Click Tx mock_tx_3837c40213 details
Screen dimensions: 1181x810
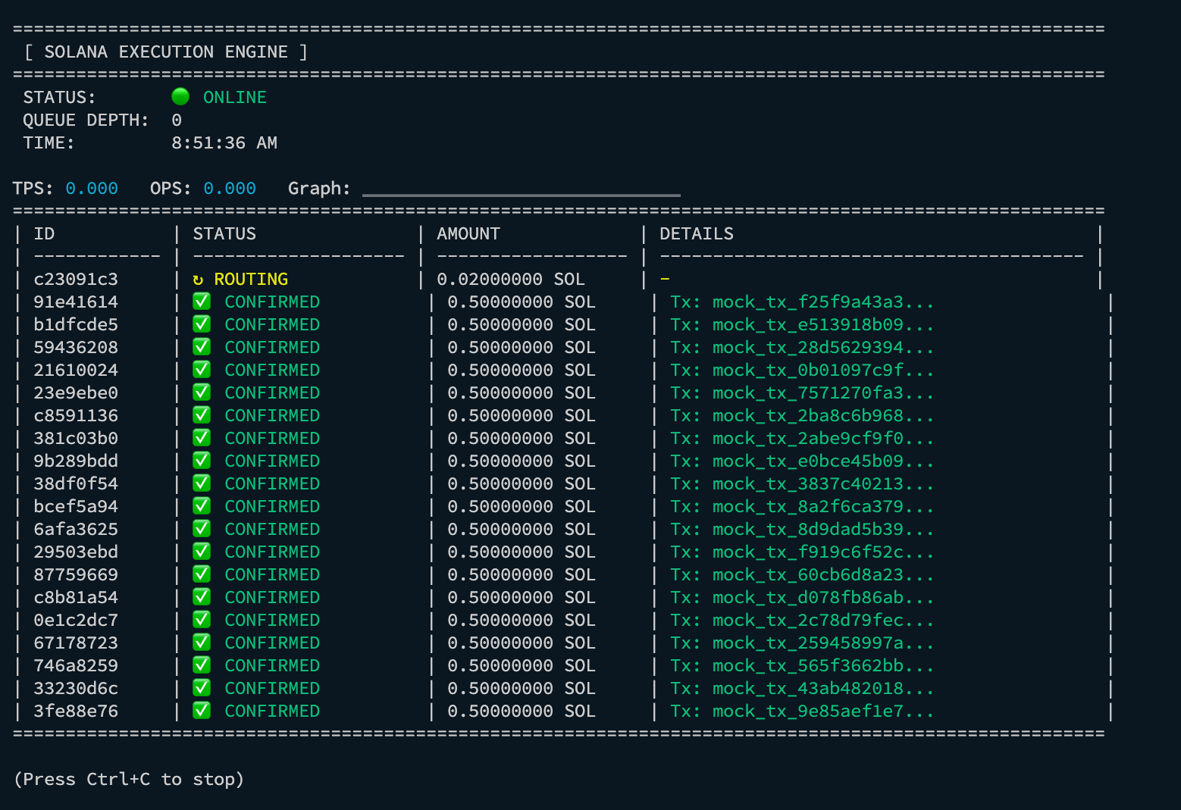[802, 483]
